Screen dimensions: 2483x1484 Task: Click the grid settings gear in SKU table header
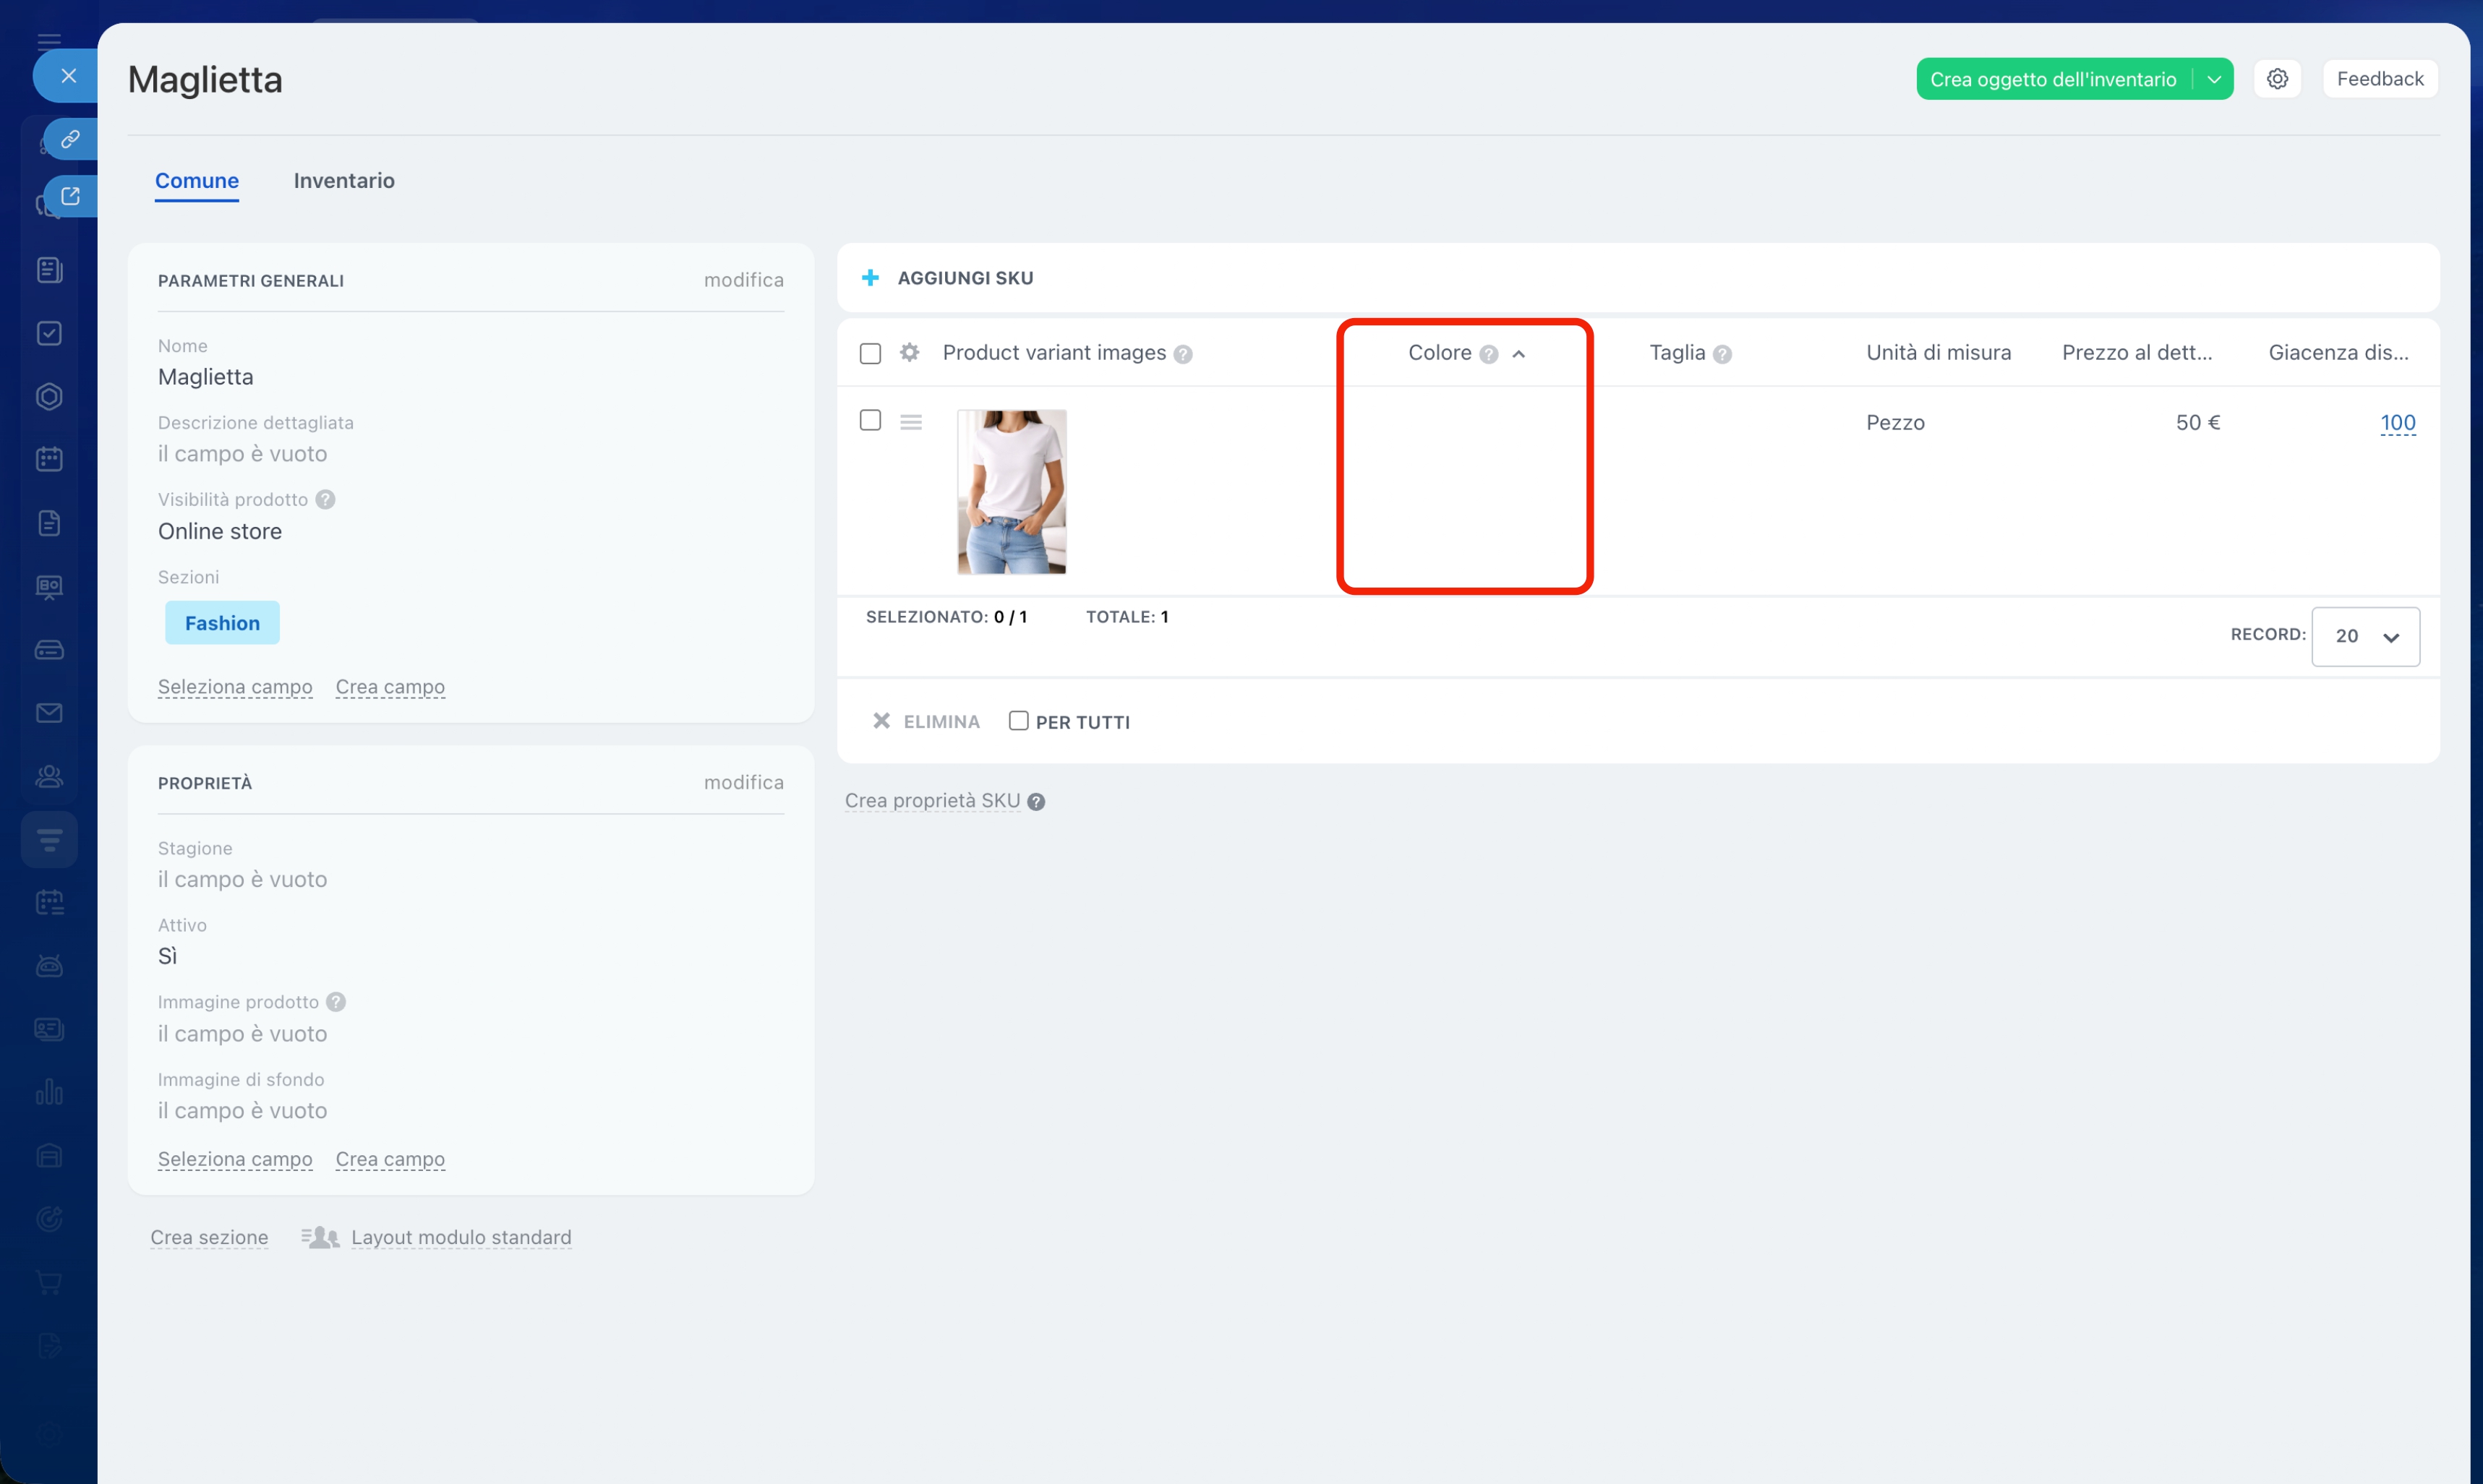(909, 352)
